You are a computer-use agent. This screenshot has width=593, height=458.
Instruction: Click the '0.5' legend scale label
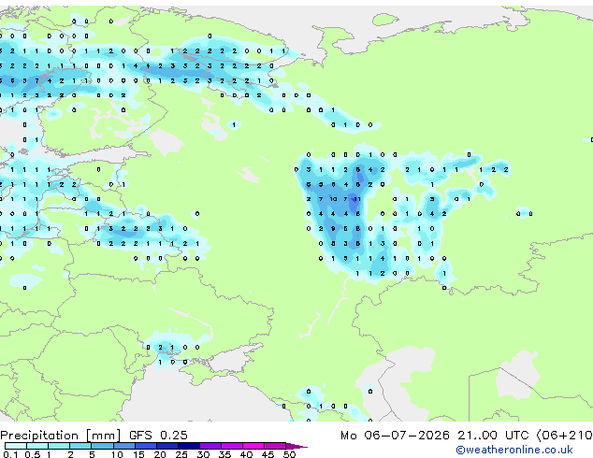tap(33, 454)
